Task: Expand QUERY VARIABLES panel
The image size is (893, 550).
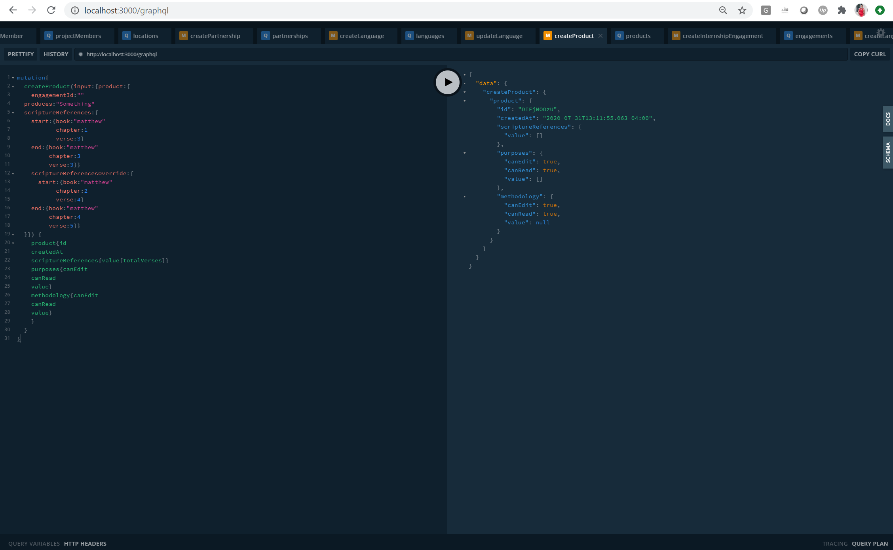Action: [x=34, y=544]
